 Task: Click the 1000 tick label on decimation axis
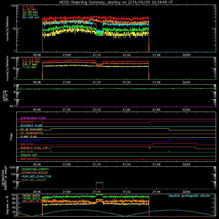point(12,168)
